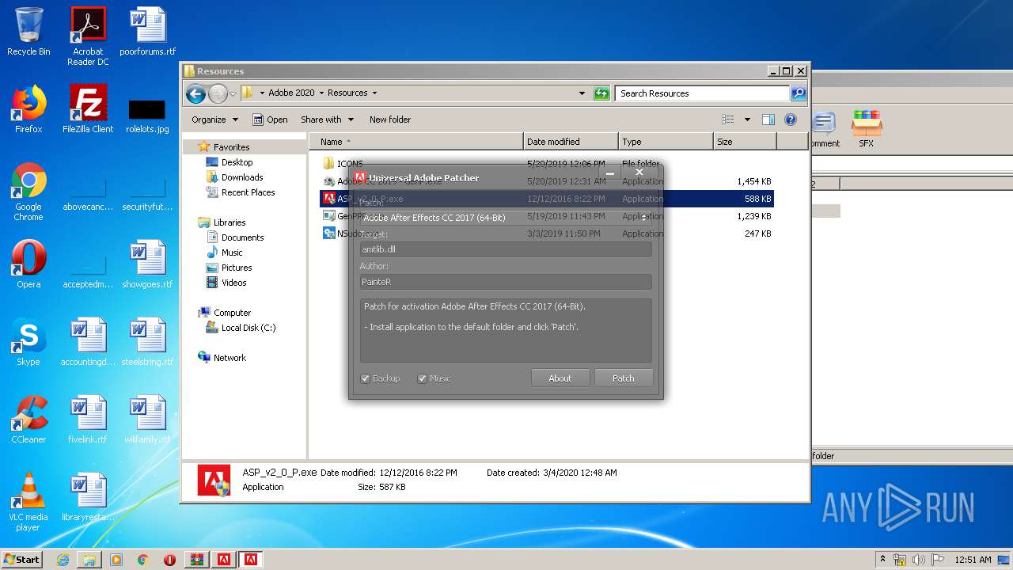1013x570 pixels.
Task: Open the Pictures library
Action: click(236, 268)
